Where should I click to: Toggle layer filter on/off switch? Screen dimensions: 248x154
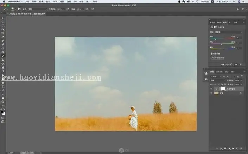242,76
